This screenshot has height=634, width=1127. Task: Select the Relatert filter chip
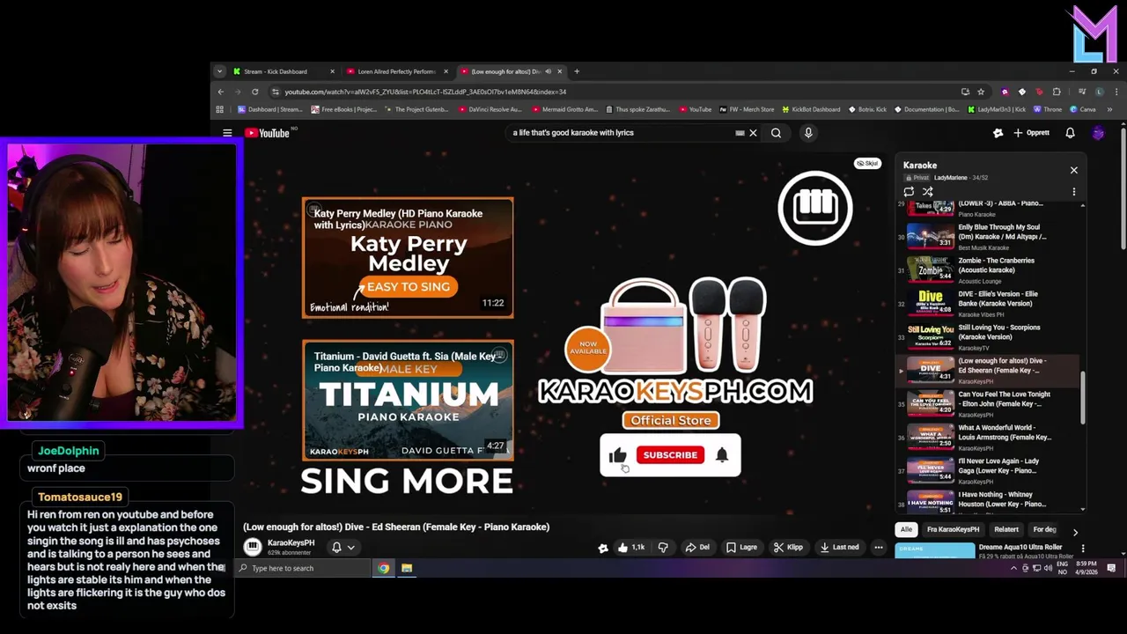[1006, 529]
